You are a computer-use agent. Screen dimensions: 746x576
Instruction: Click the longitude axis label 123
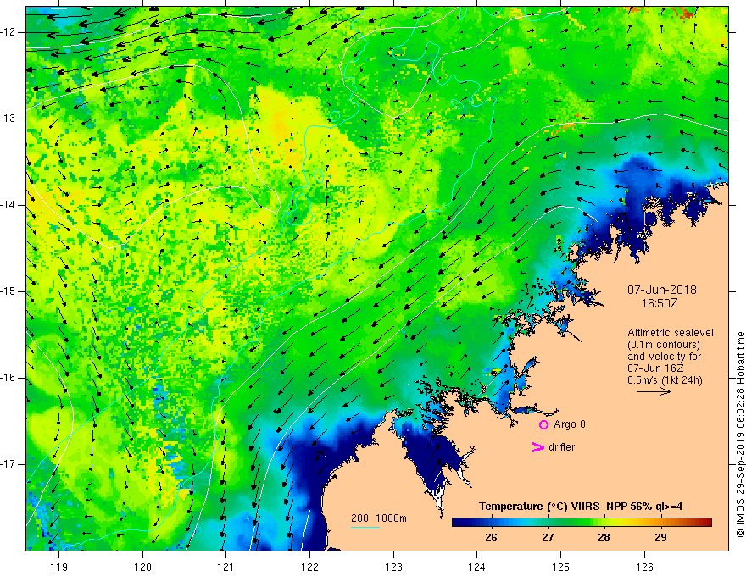click(x=393, y=567)
